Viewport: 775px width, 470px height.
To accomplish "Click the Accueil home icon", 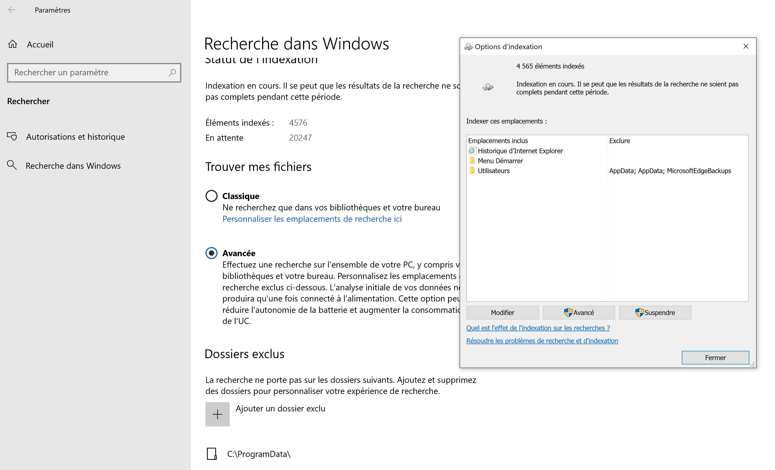I will pyautogui.click(x=13, y=44).
